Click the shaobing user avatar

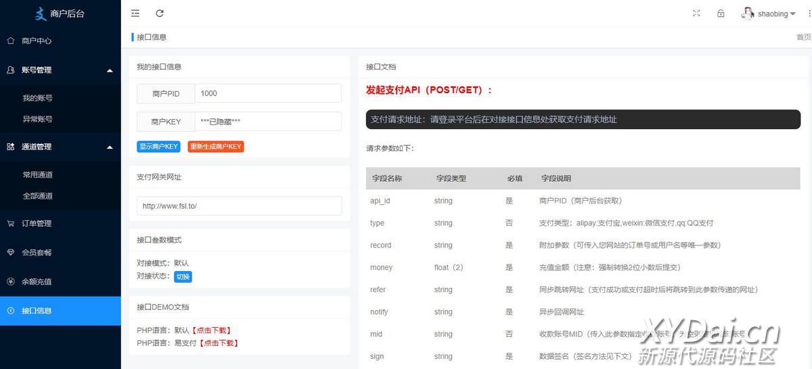click(748, 14)
